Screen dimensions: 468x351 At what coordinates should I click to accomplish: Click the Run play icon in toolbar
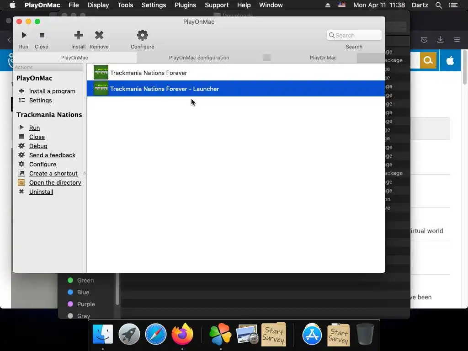click(x=24, y=35)
